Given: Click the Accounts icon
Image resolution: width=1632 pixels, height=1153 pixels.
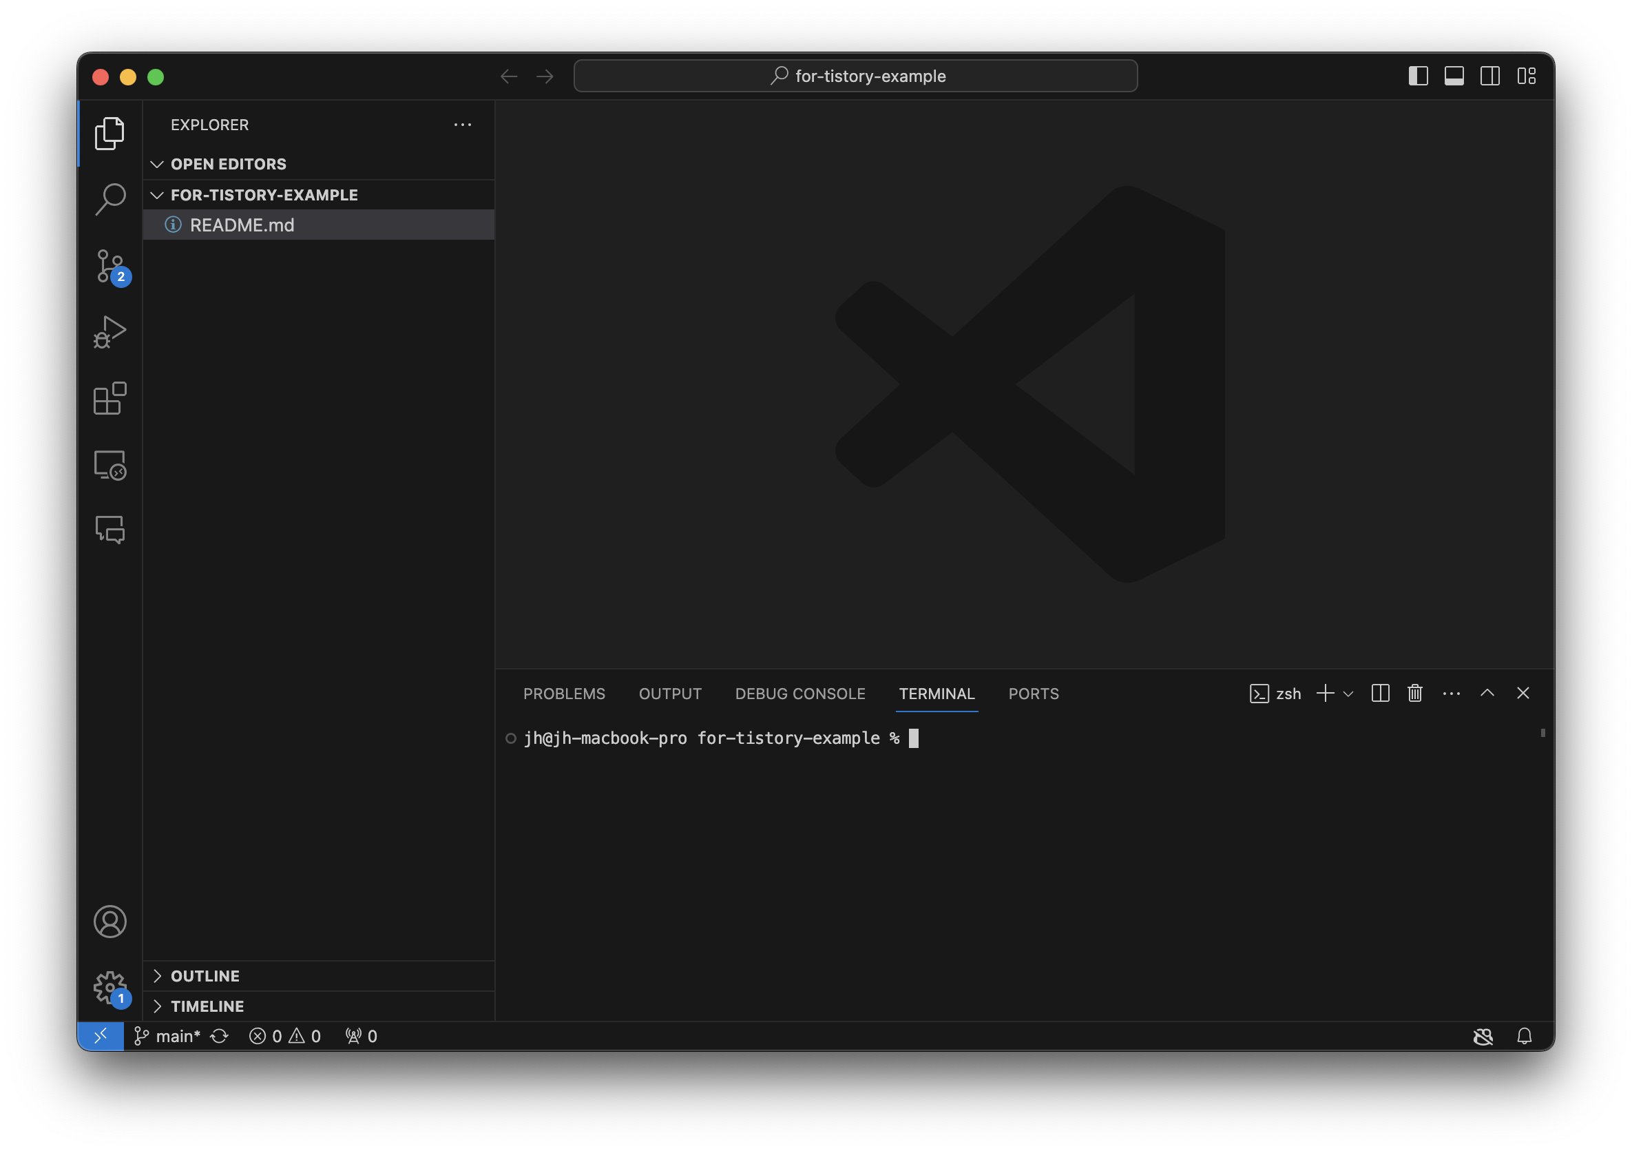Looking at the screenshot, I should pyautogui.click(x=110, y=922).
